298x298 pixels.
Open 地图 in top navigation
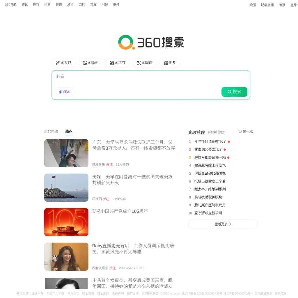tap(70, 5)
